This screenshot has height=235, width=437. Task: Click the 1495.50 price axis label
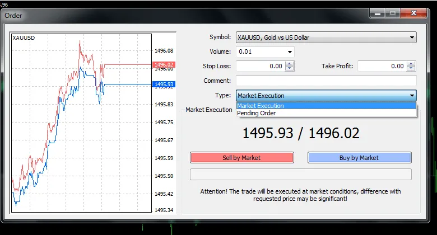coord(164,176)
